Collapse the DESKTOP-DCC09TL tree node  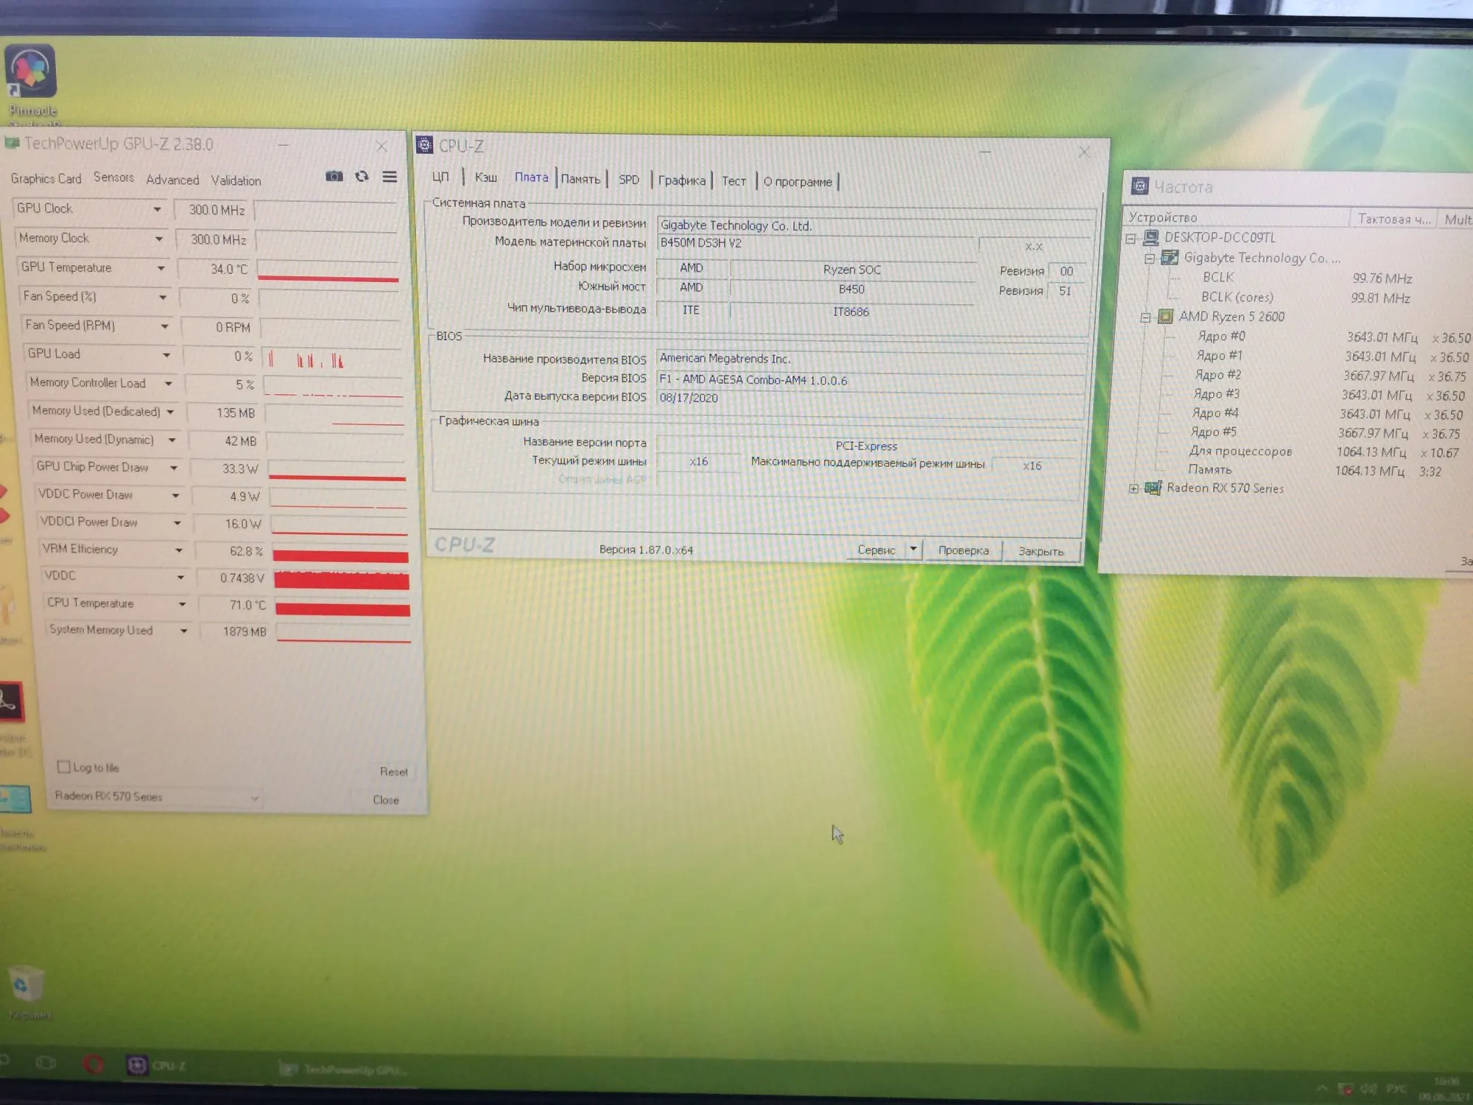tap(1131, 239)
